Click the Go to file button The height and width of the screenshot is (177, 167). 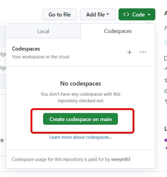[60, 14]
